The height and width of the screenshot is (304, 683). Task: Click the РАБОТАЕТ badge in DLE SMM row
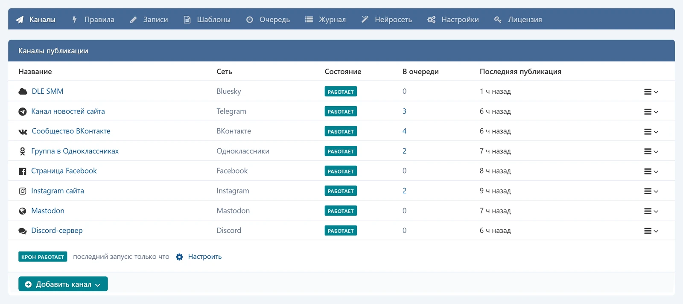341,92
